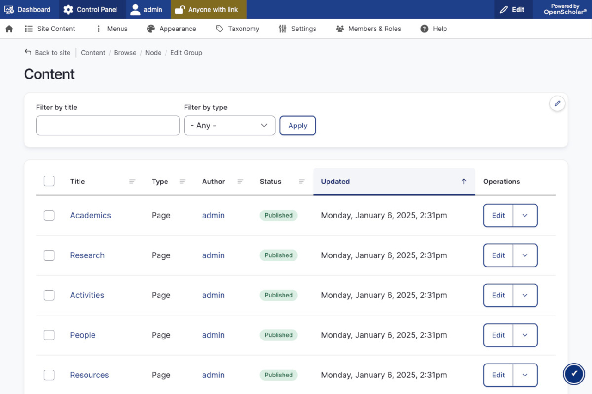Viewport: 592px width, 394px height.
Task: Click the home icon in the admin toolbar
Action: 9,29
